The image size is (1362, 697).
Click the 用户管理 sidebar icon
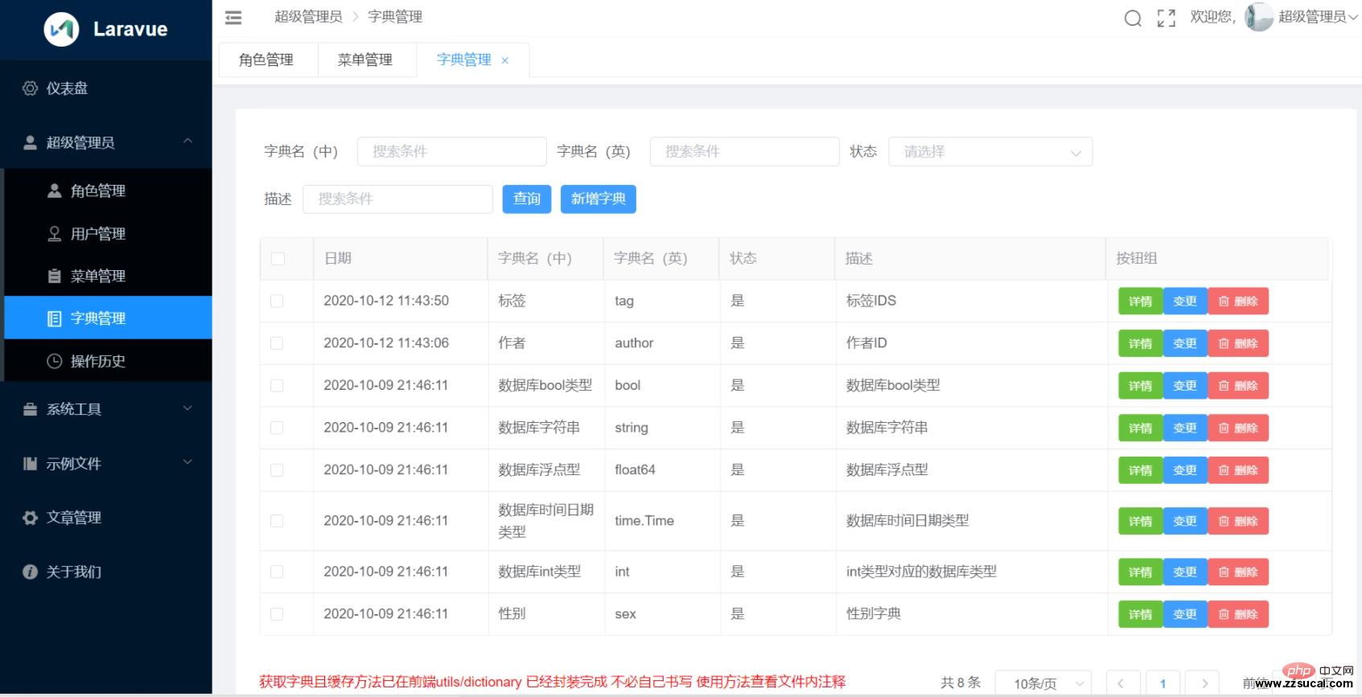55,234
